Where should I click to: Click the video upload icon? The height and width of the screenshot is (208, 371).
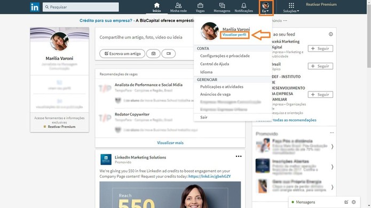pyautogui.click(x=169, y=54)
